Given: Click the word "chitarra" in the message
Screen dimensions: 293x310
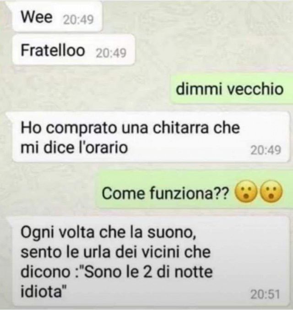Looking at the screenshot, I should tap(181, 128).
